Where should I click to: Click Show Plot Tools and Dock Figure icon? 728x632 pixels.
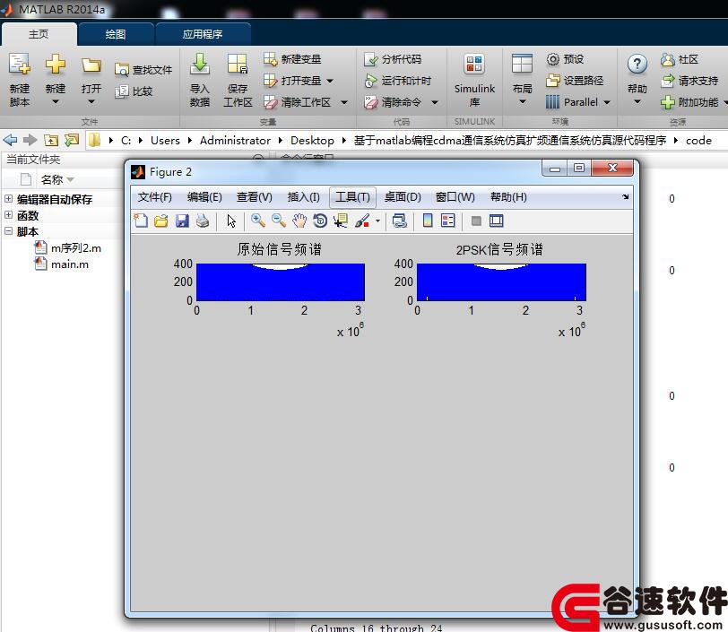pyautogui.click(x=497, y=221)
